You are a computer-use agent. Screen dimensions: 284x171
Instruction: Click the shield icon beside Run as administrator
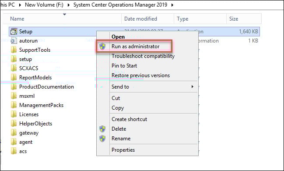point(102,46)
